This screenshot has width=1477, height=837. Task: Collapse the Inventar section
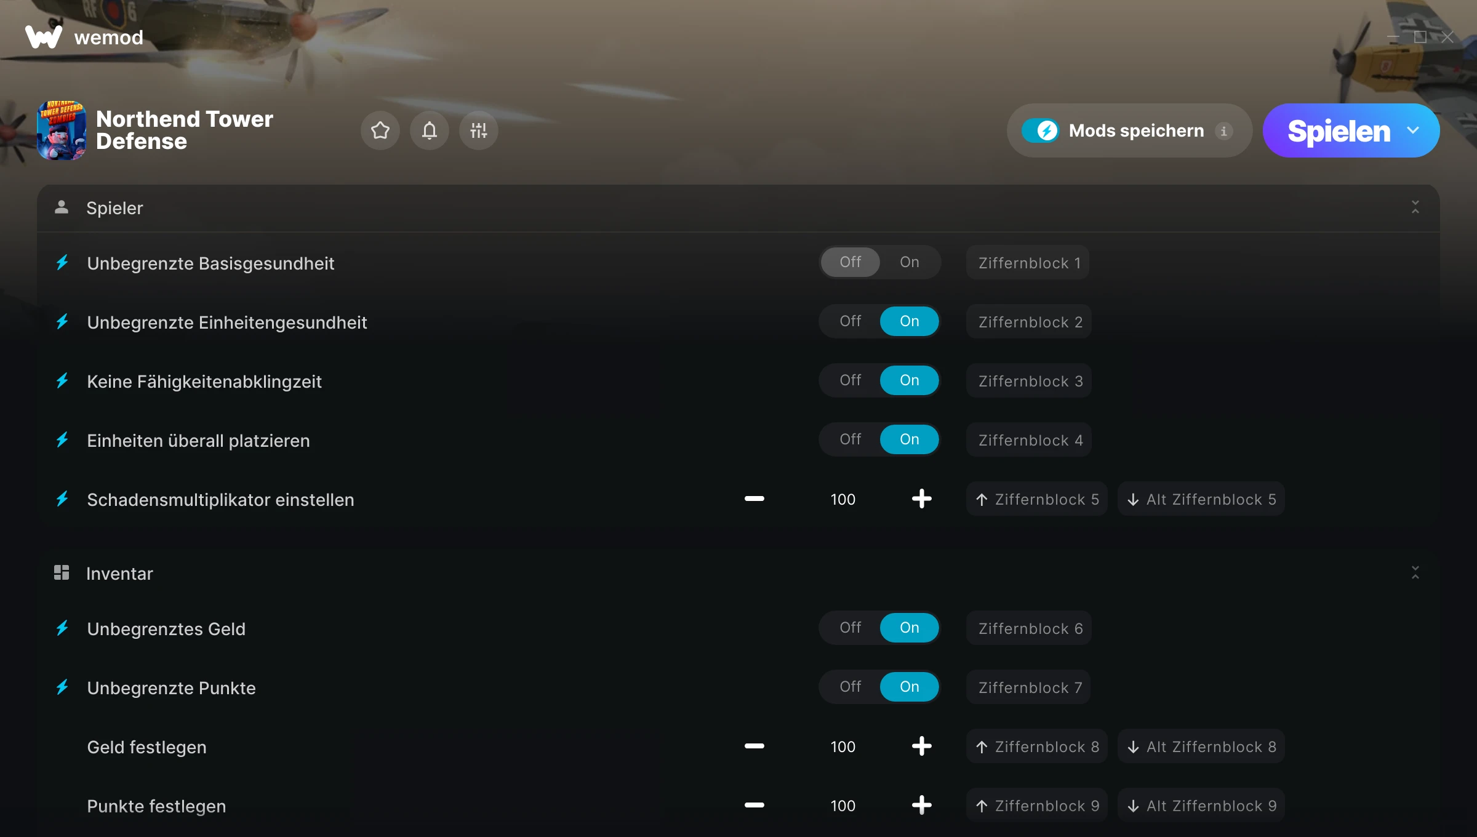coord(1415,573)
